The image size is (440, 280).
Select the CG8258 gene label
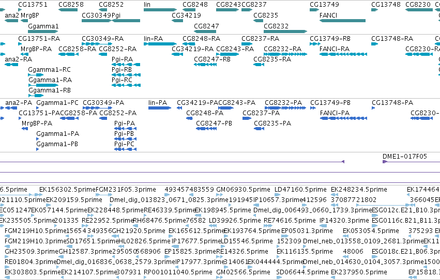pos(71,5)
